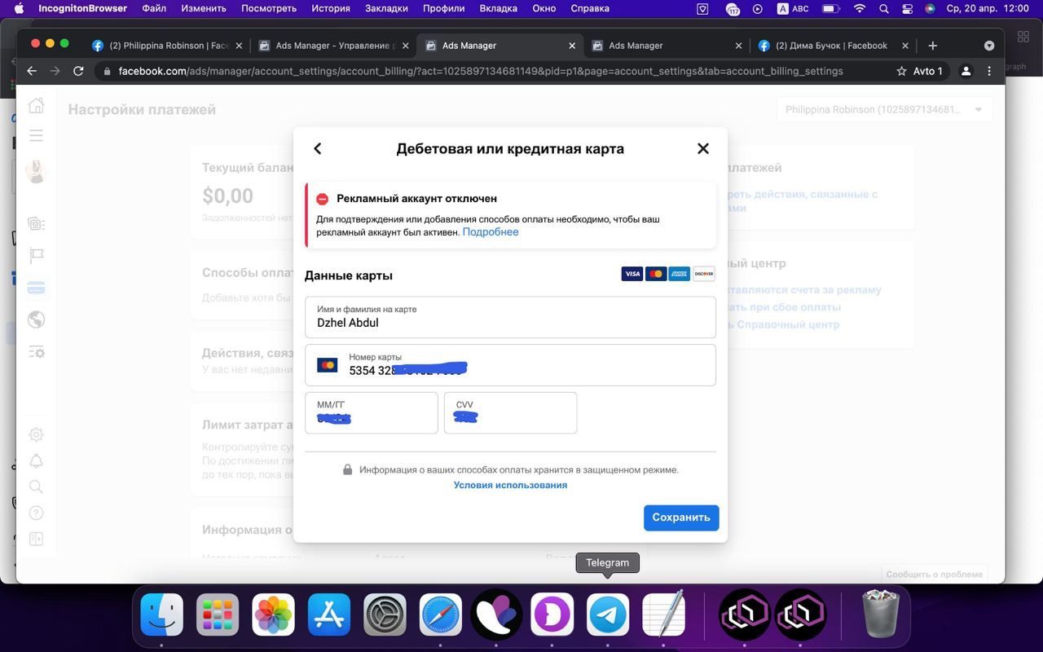Open App Store from the dock
1043x652 pixels.
(329, 614)
